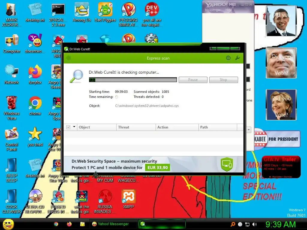307x230 pixels.
Task: Open the dropdown arrow in Yahoo Messenger window
Action: click(249, 130)
